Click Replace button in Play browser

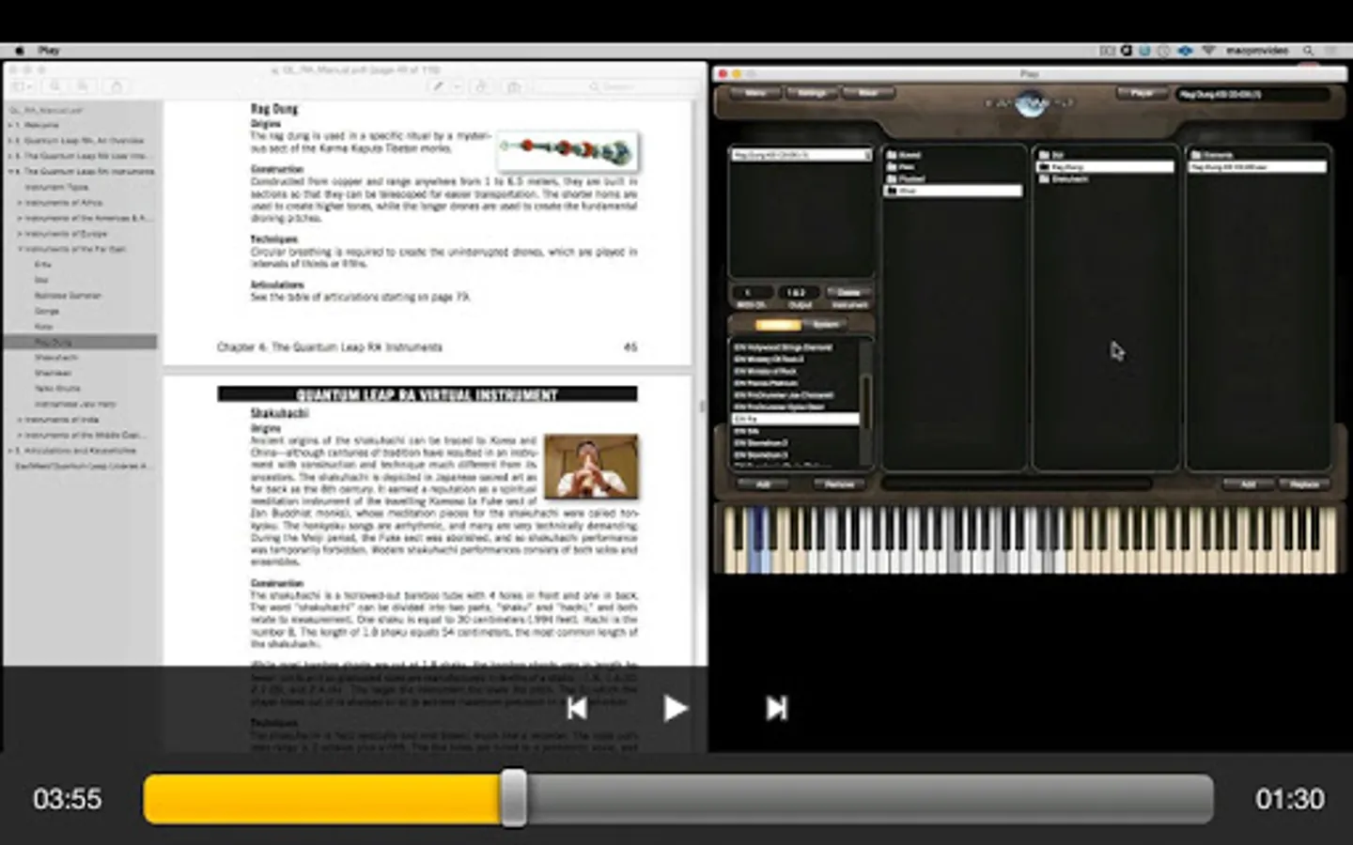click(1304, 484)
